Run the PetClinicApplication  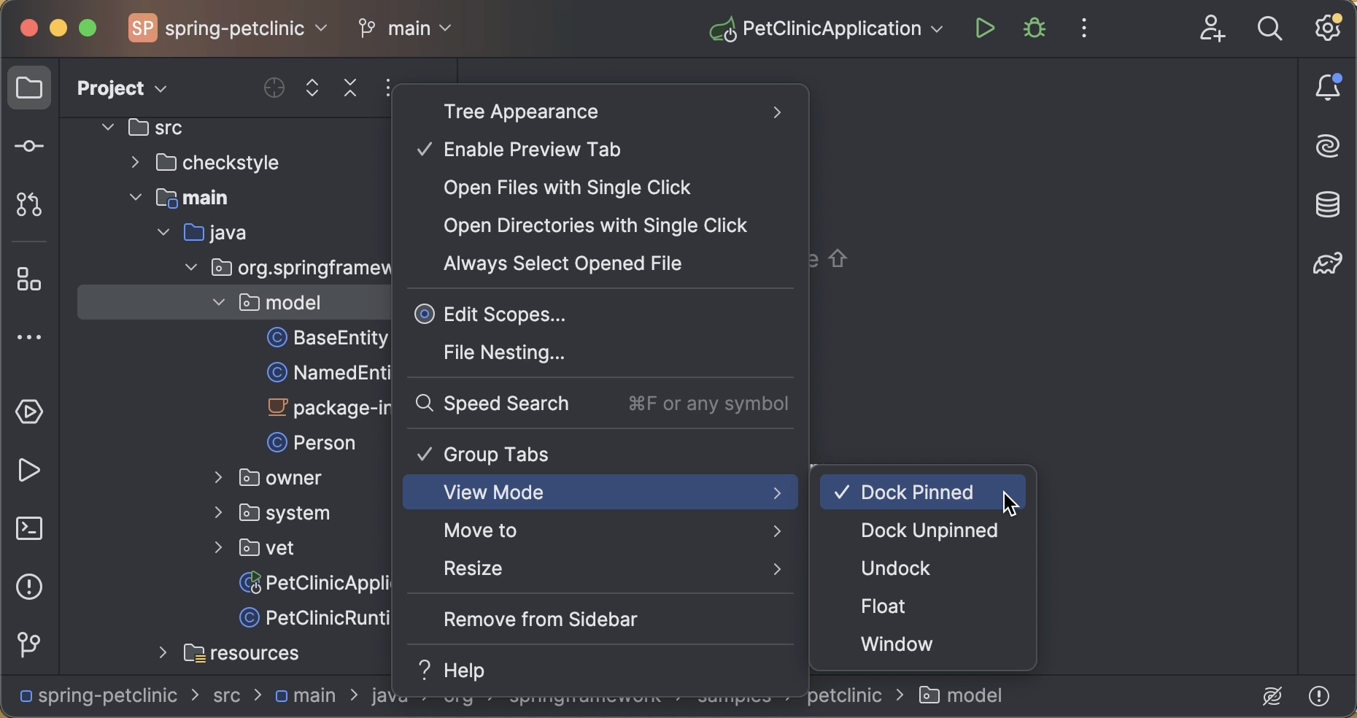tap(983, 28)
